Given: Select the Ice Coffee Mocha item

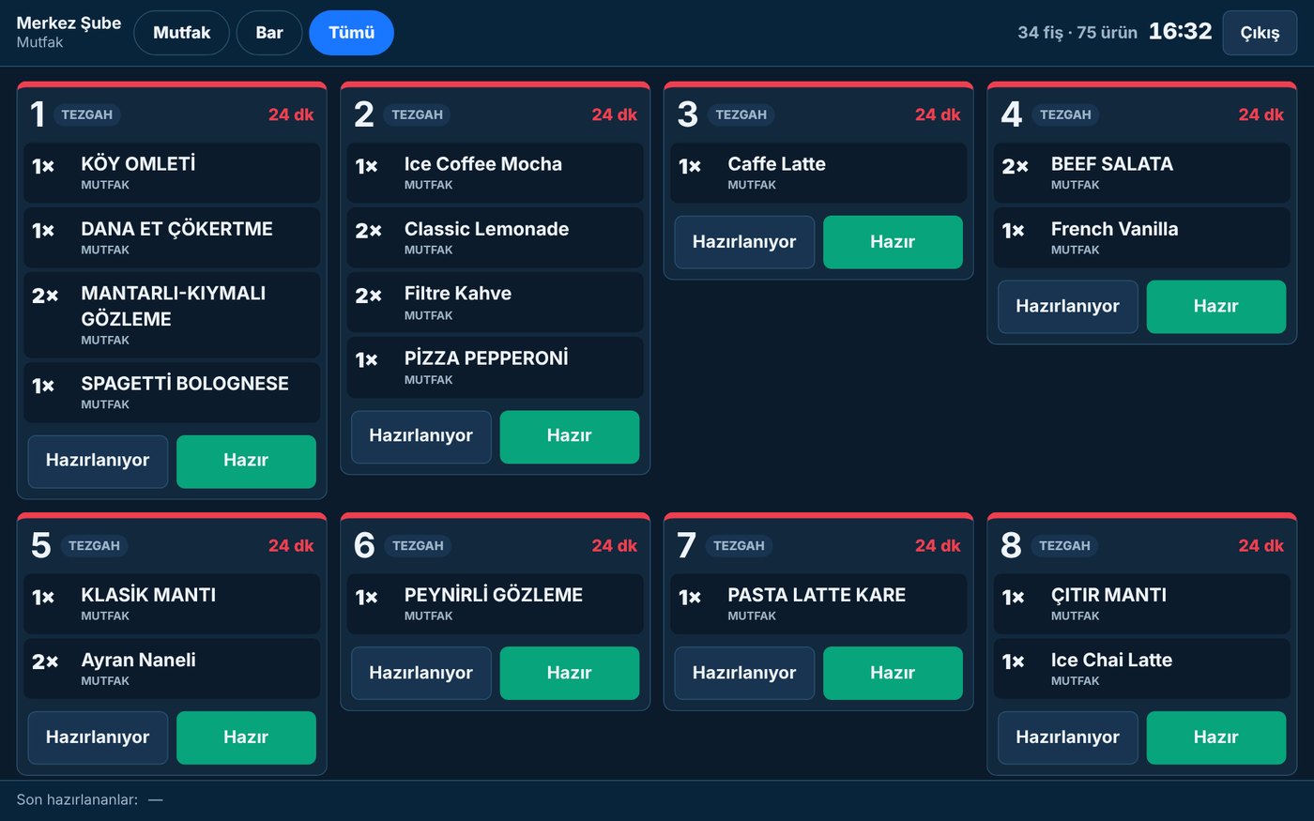Looking at the screenshot, I should click(496, 173).
